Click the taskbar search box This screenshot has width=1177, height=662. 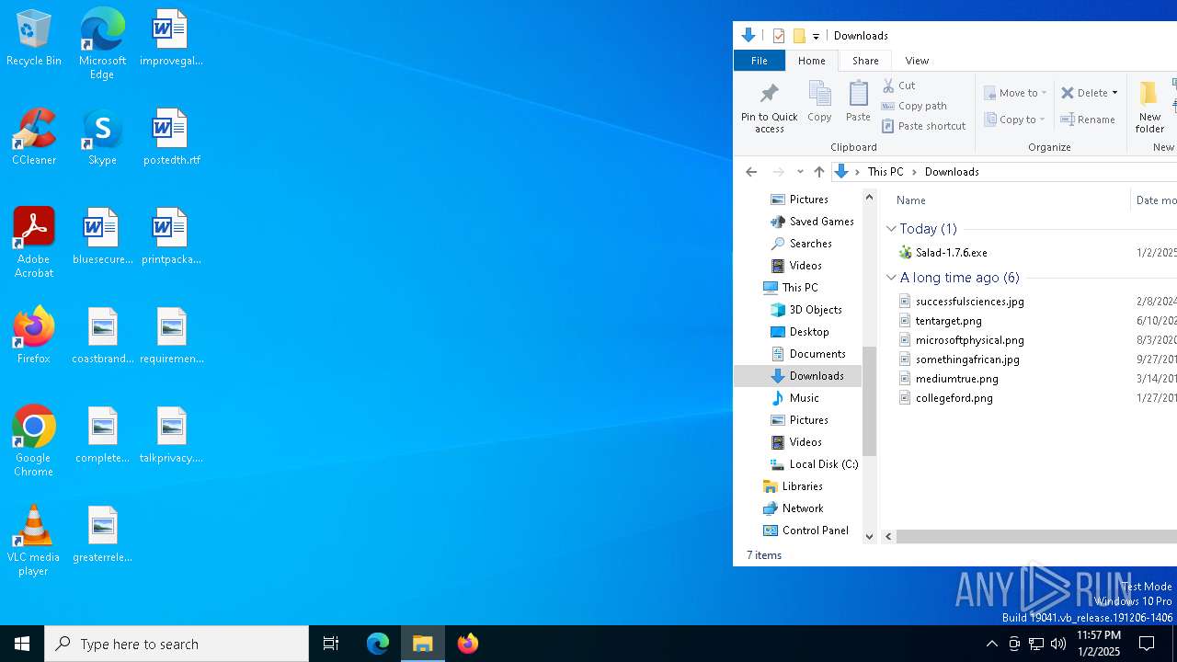point(177,644)
